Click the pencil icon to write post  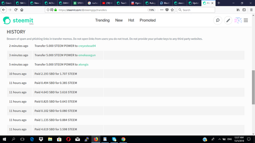[x=228, y=20]
